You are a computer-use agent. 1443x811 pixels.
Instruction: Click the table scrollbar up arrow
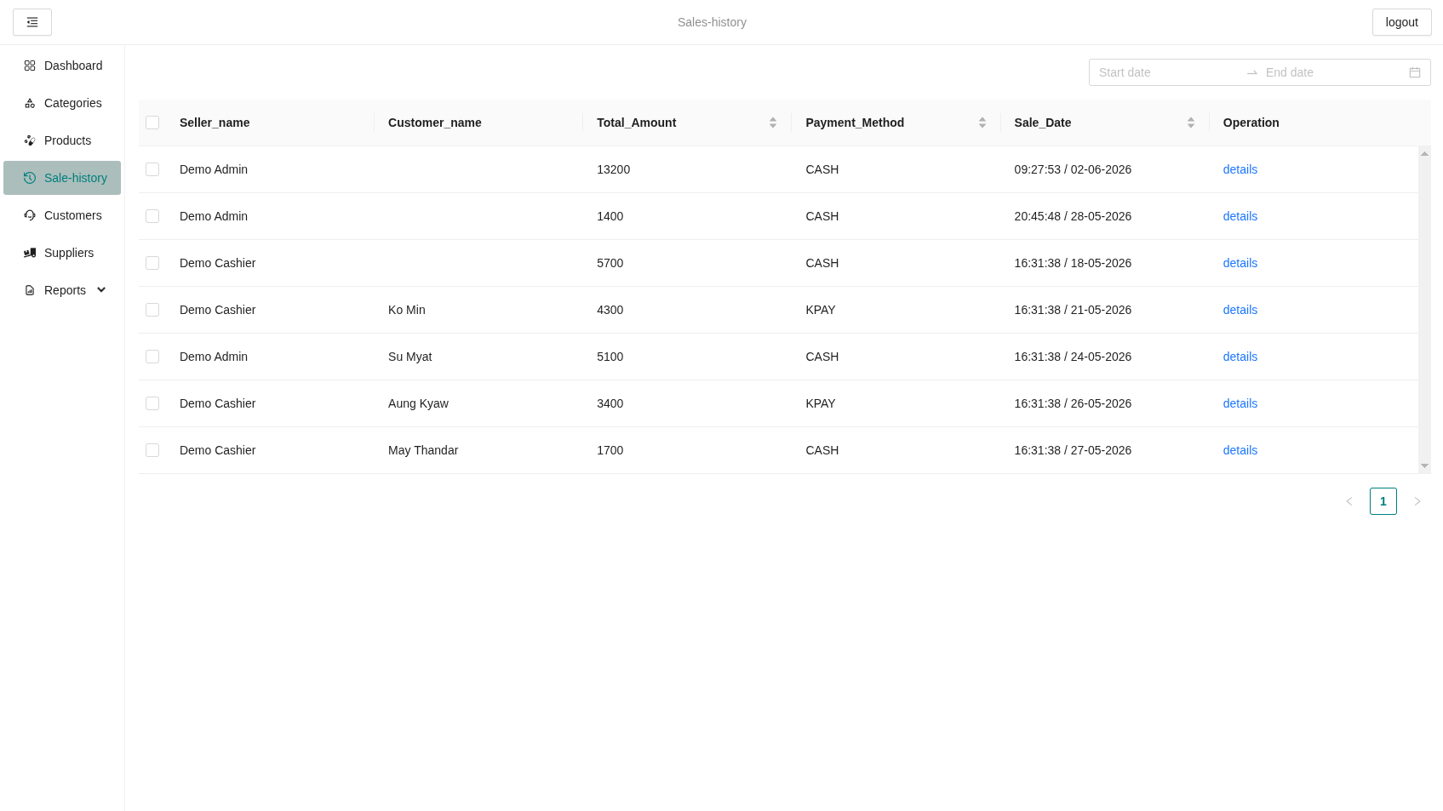(1424, 153)
